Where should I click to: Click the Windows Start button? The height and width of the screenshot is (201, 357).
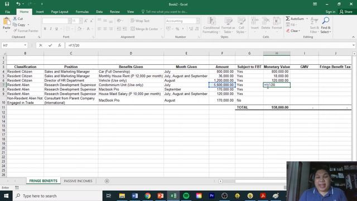[x=6, y=196]
